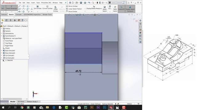Select the Circle sketch tool
The width and height of the screenshot is (197, 110).
click(x=23, y=6)
